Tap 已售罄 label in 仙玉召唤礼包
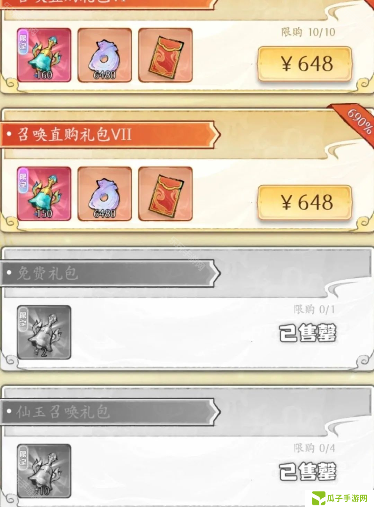Image resolution: width=374 pixels, height=507 pixels. (x=308, y=471)
